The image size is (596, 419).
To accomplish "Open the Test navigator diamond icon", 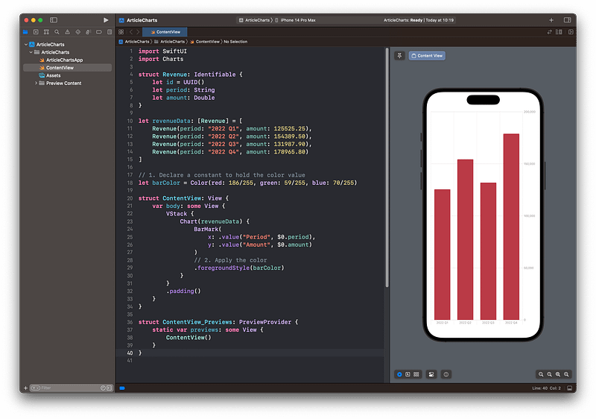I will (x=78, y=32).
